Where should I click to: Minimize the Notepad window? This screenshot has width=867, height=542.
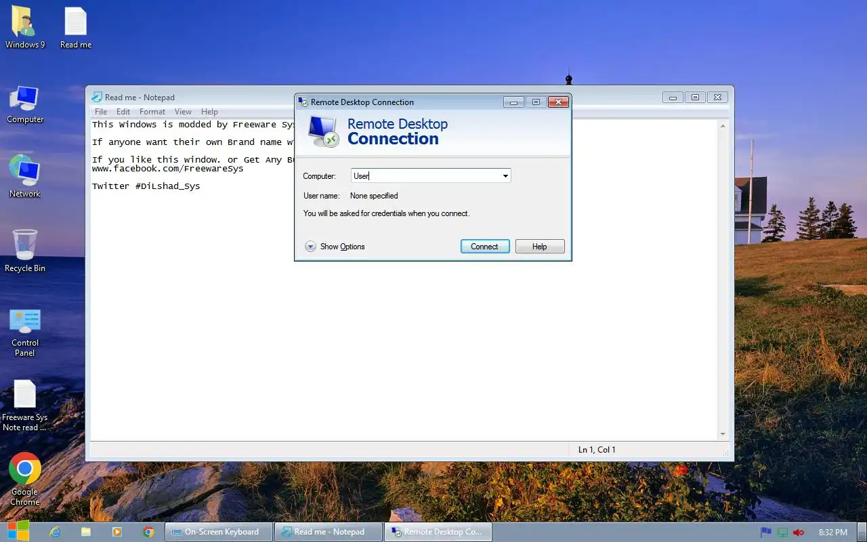[x=673, y=98]
